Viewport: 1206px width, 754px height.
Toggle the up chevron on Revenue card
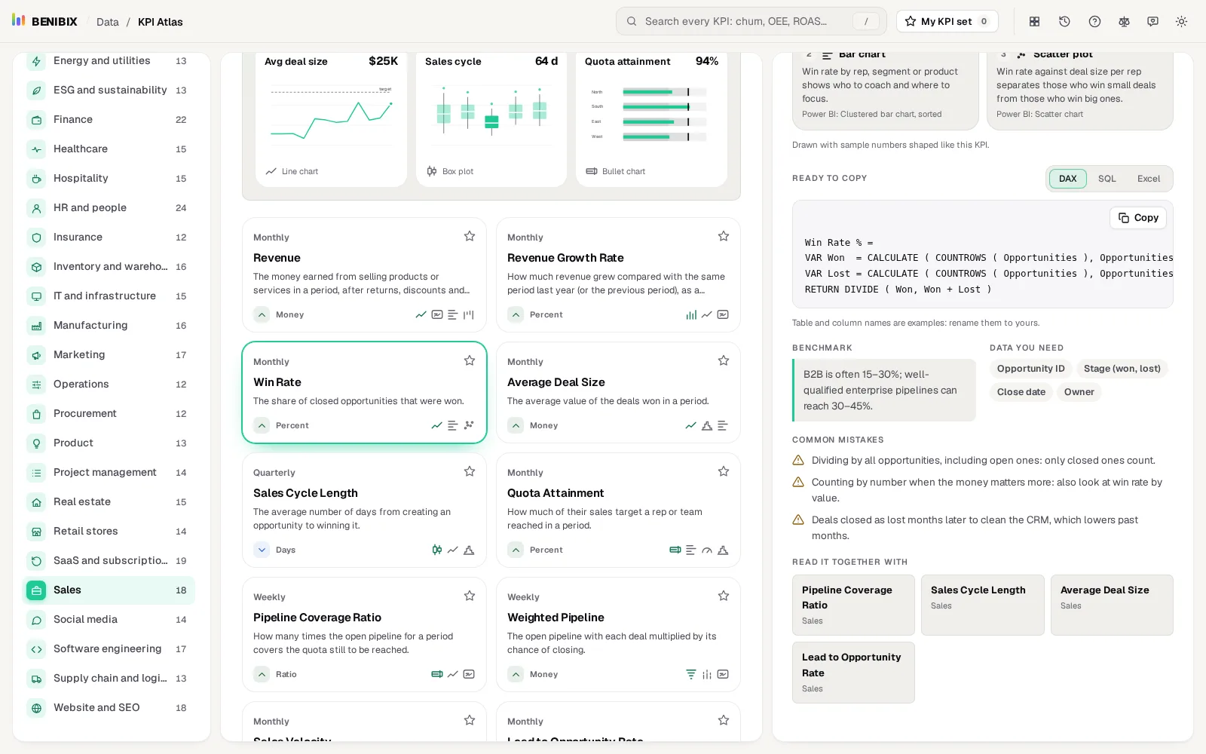(x=262, y=314)
